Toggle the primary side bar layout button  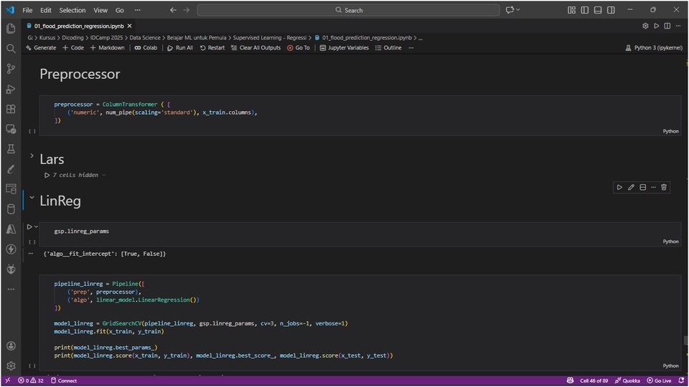coord(585,10)
